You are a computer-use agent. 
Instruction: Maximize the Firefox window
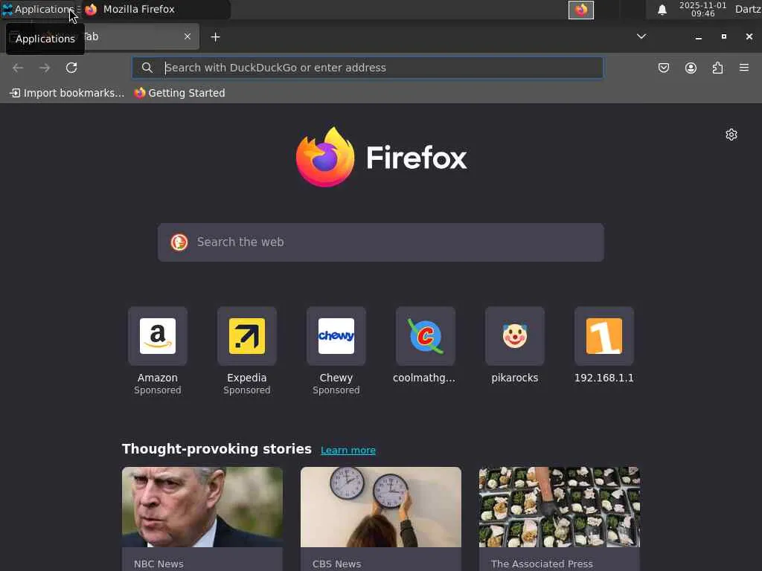point(723,36)
